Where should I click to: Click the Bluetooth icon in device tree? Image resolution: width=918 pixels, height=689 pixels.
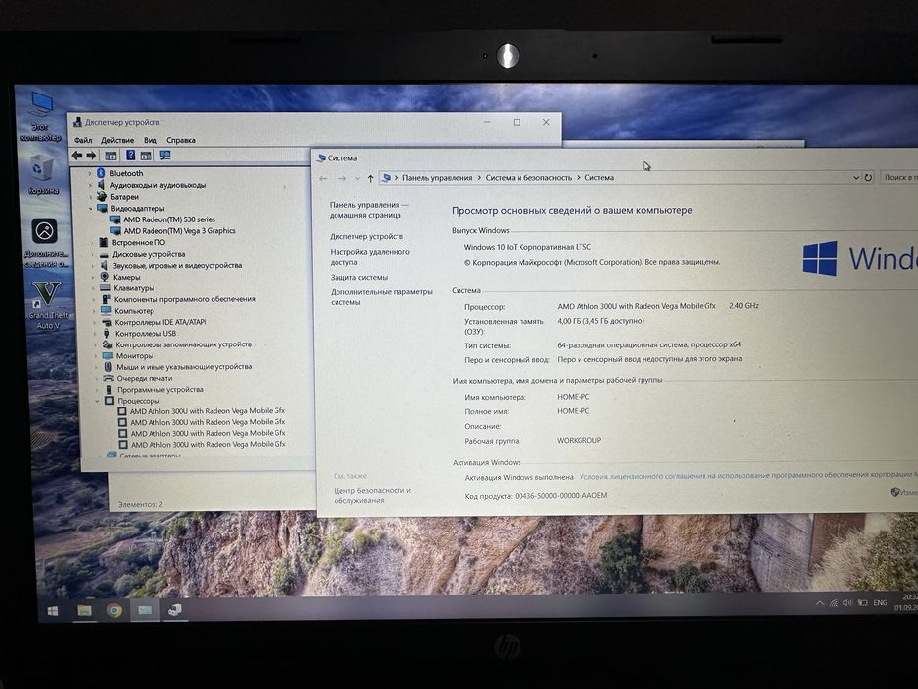coord(101,173)
